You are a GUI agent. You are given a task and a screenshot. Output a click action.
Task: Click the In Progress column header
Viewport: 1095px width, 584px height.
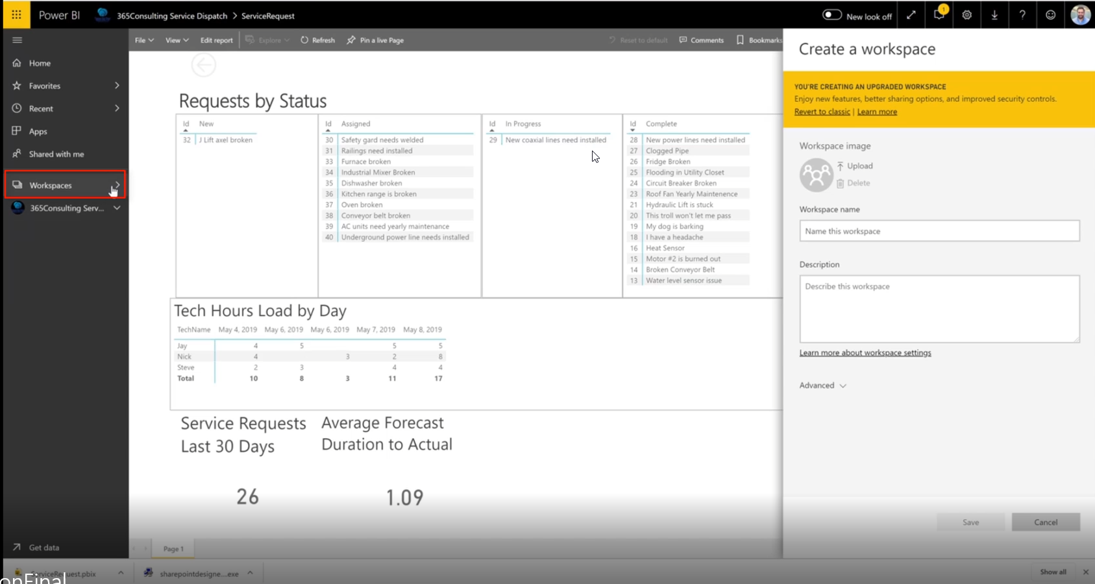(x=523, y=123)
